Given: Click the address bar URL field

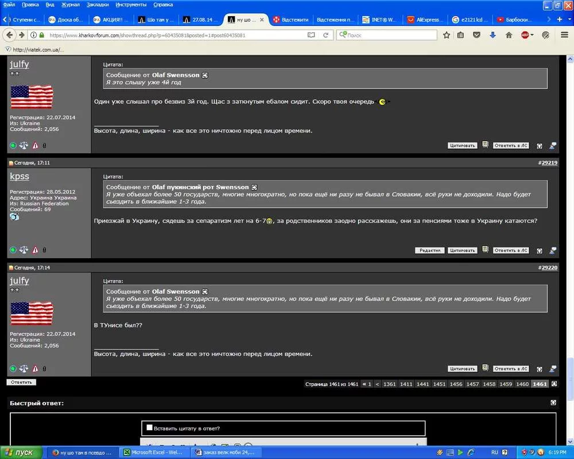Looking at the screenshot, I should coord(176,35).
